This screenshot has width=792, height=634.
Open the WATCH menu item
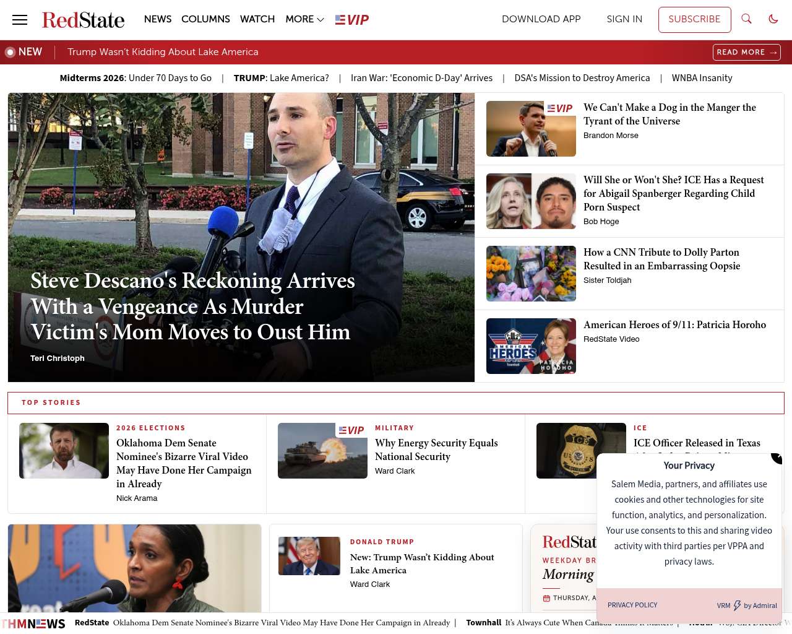257,19
